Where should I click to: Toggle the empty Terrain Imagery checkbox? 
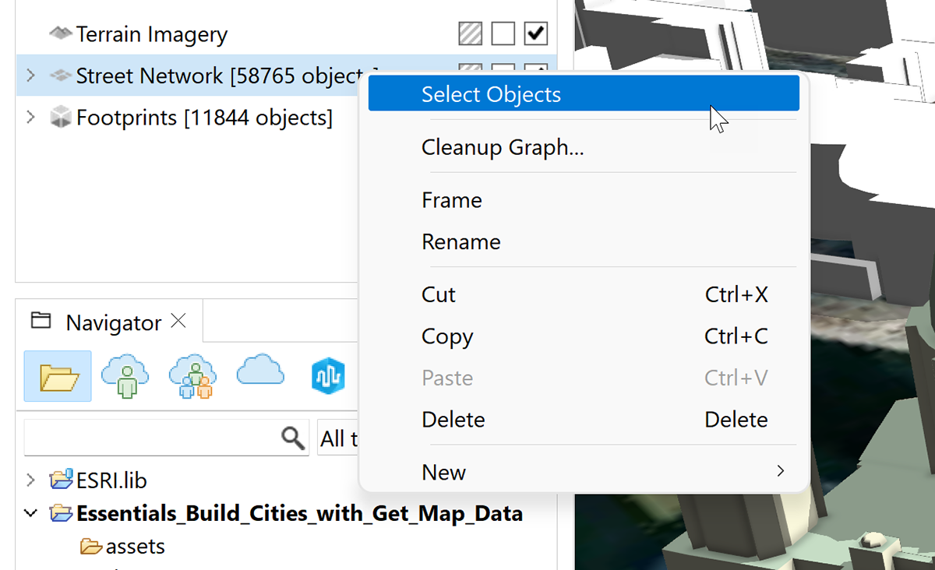point(503,34)
